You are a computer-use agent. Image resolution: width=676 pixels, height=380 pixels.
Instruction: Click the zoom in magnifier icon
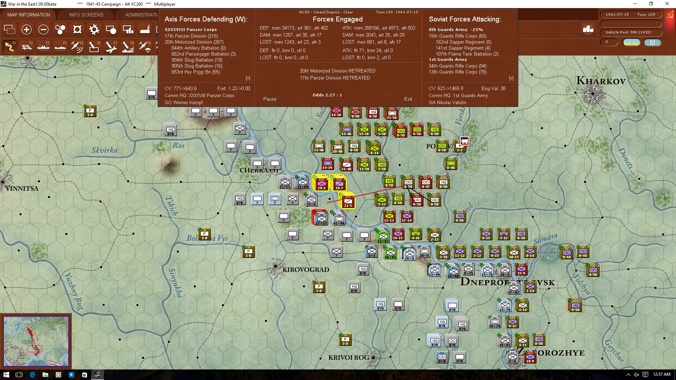click(x=26, y=30)
